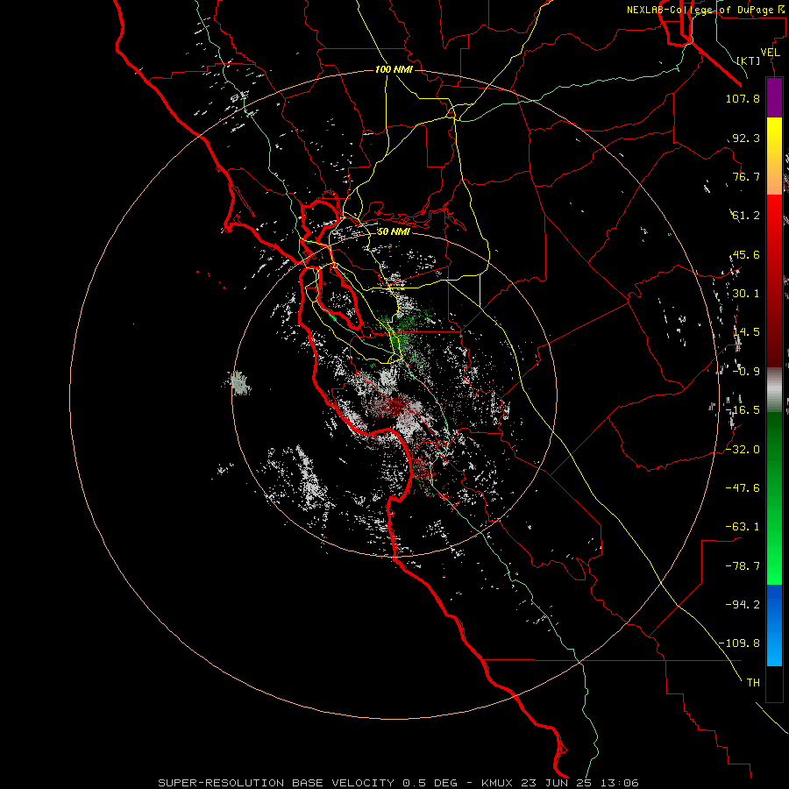Click the -32.0 velocity scale value
789x789 pixels.
[743, 450]
